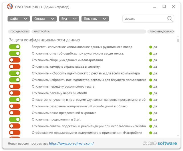Viewport: 183px width, 151px height.
Task: Open the oo-software.com link
Action: pyautogui.click(x=71, y=144)
